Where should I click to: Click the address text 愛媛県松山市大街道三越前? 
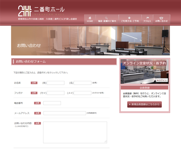click(31, 19)
